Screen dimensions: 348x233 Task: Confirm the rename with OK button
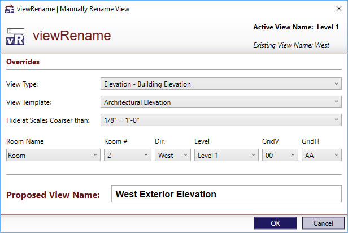276,223
